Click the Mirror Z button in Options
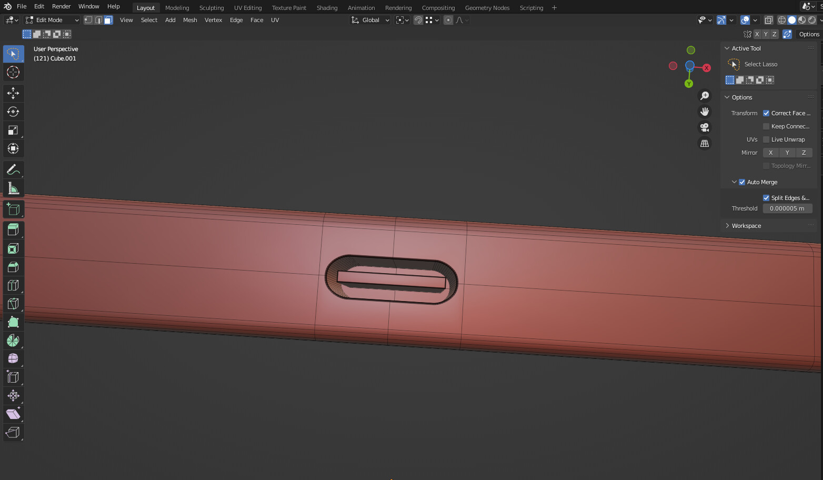 pyautogui.click(x=804, y=153)
